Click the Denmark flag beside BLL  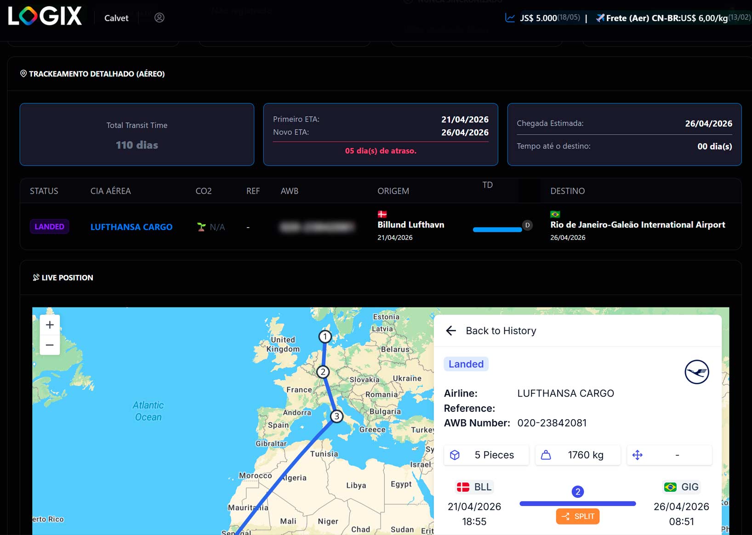pyautogui.click(x=463, y=487)
